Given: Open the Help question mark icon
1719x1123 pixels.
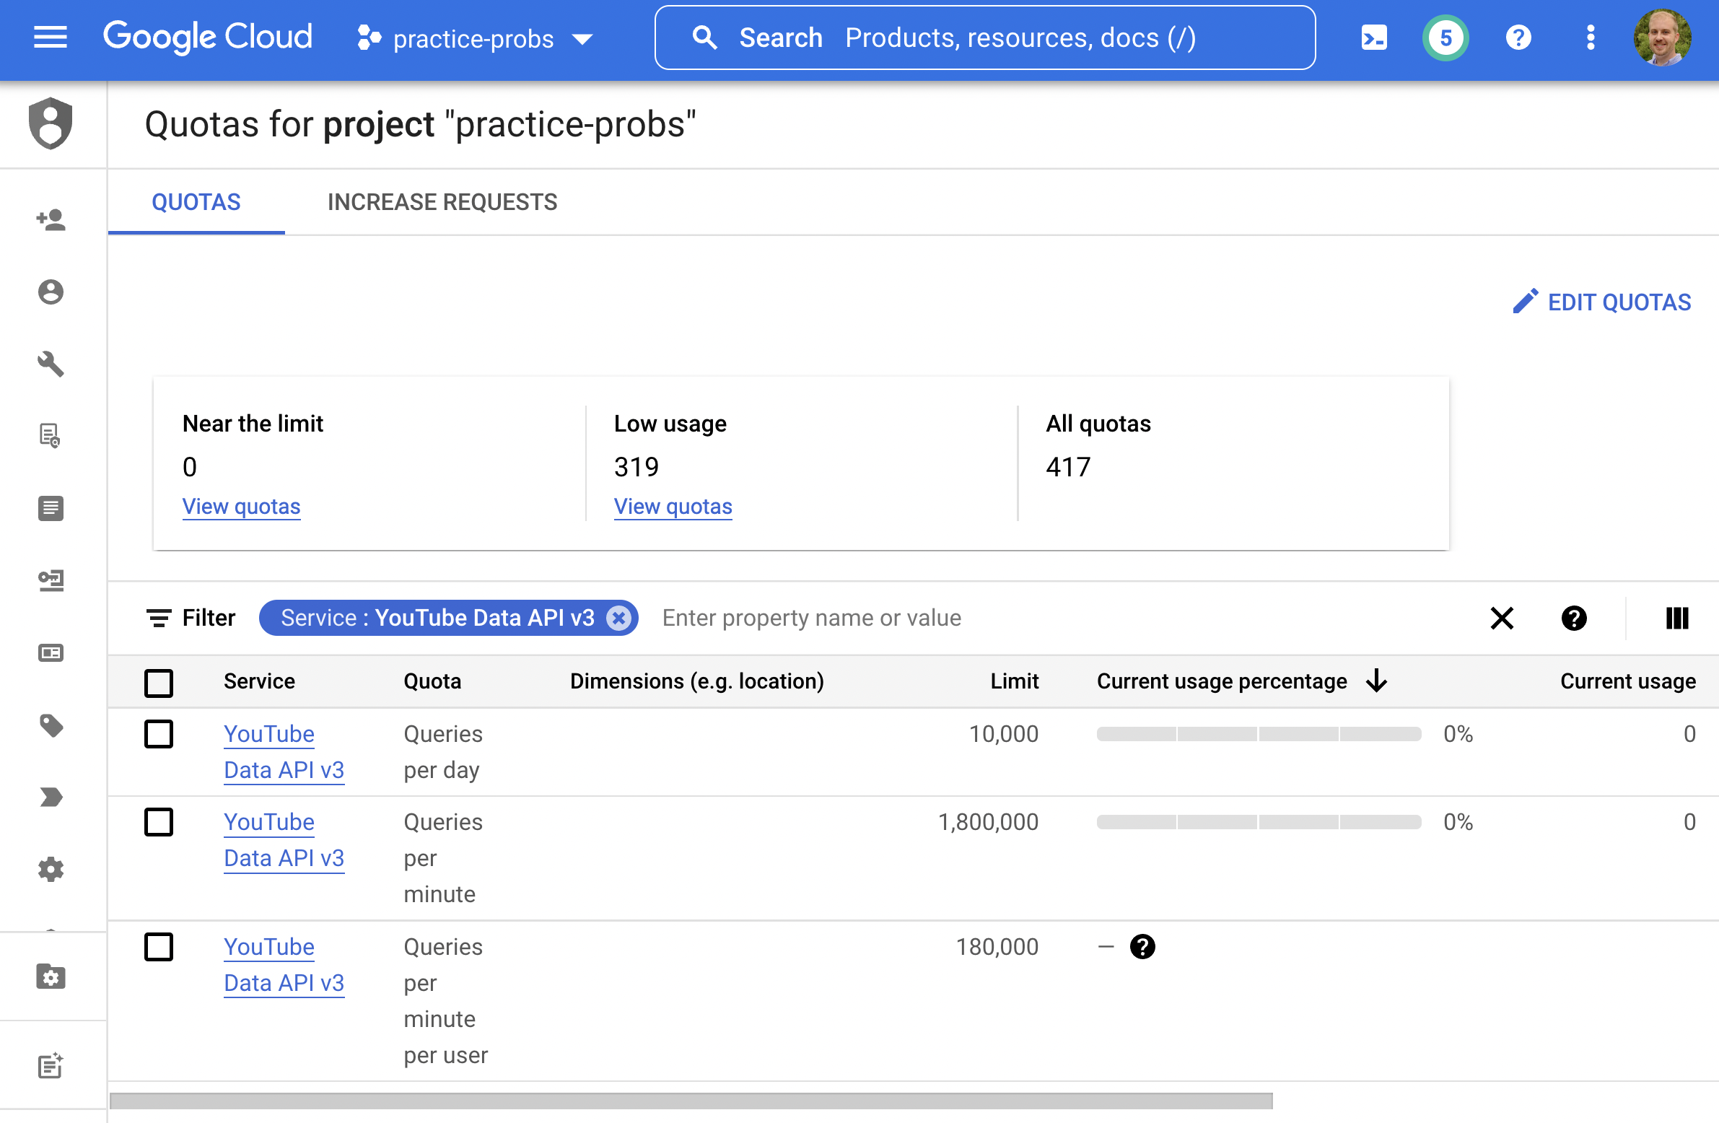Looking at the screenshot, I should coord(1518,38).
